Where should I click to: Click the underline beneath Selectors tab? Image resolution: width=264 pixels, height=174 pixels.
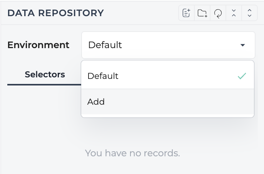(44, 85)
